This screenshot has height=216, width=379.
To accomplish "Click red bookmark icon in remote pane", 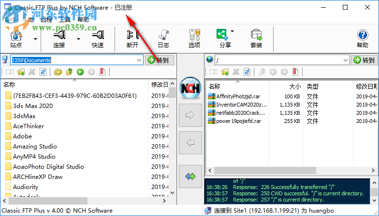I will coord(295,72).
